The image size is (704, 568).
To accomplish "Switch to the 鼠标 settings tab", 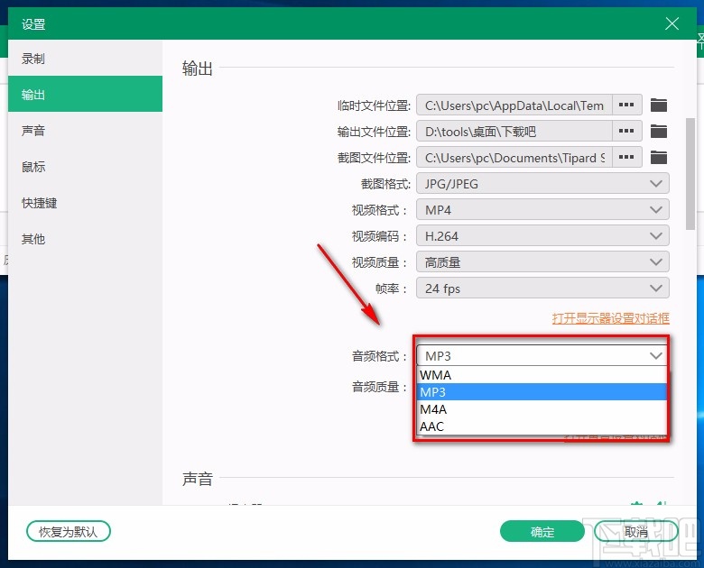I will [x=86, y=167].
